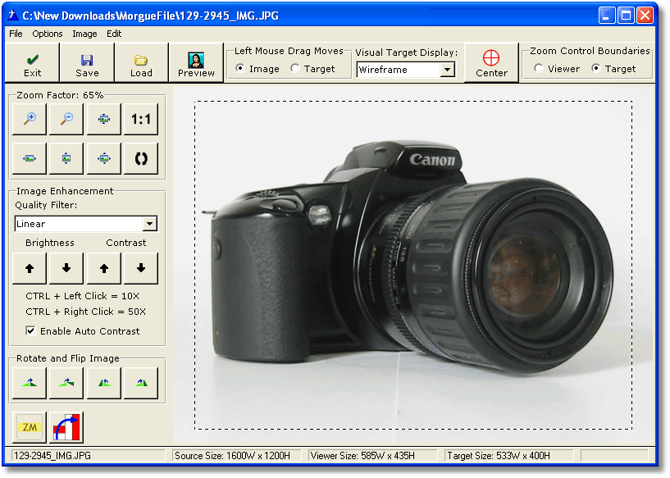Click the red crosshair Center button
670x478 pixels.
[x=491, y=62]
